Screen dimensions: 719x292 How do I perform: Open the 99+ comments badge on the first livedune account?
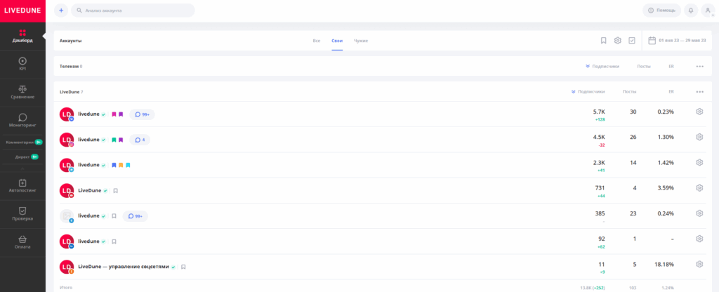(x=143, y=114)
